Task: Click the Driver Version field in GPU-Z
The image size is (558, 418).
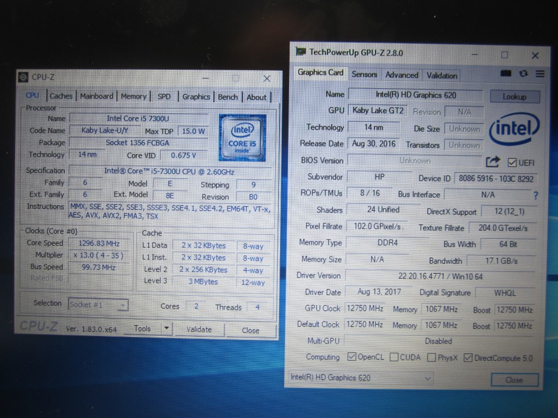Action: 440,276
